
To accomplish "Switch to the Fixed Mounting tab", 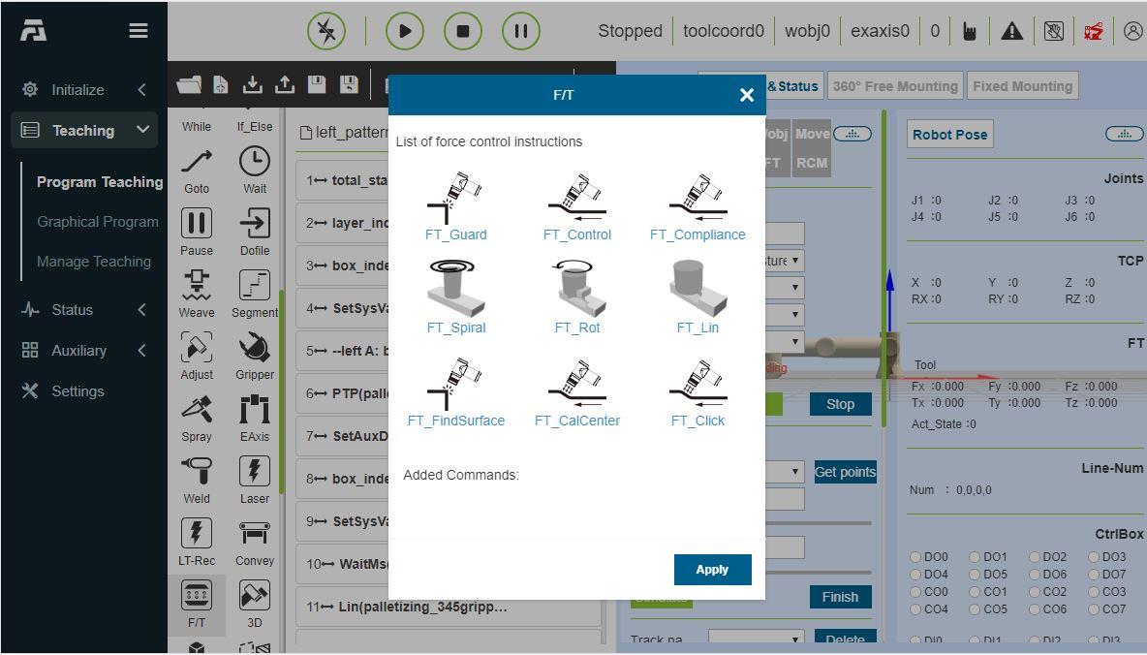I will coord(1022,86).
